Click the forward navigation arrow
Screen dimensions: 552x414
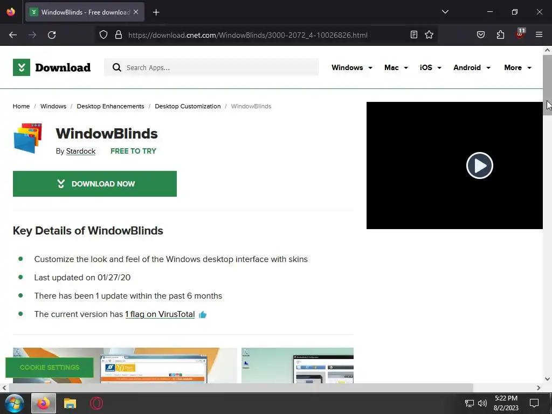click(x=32, y=35)
